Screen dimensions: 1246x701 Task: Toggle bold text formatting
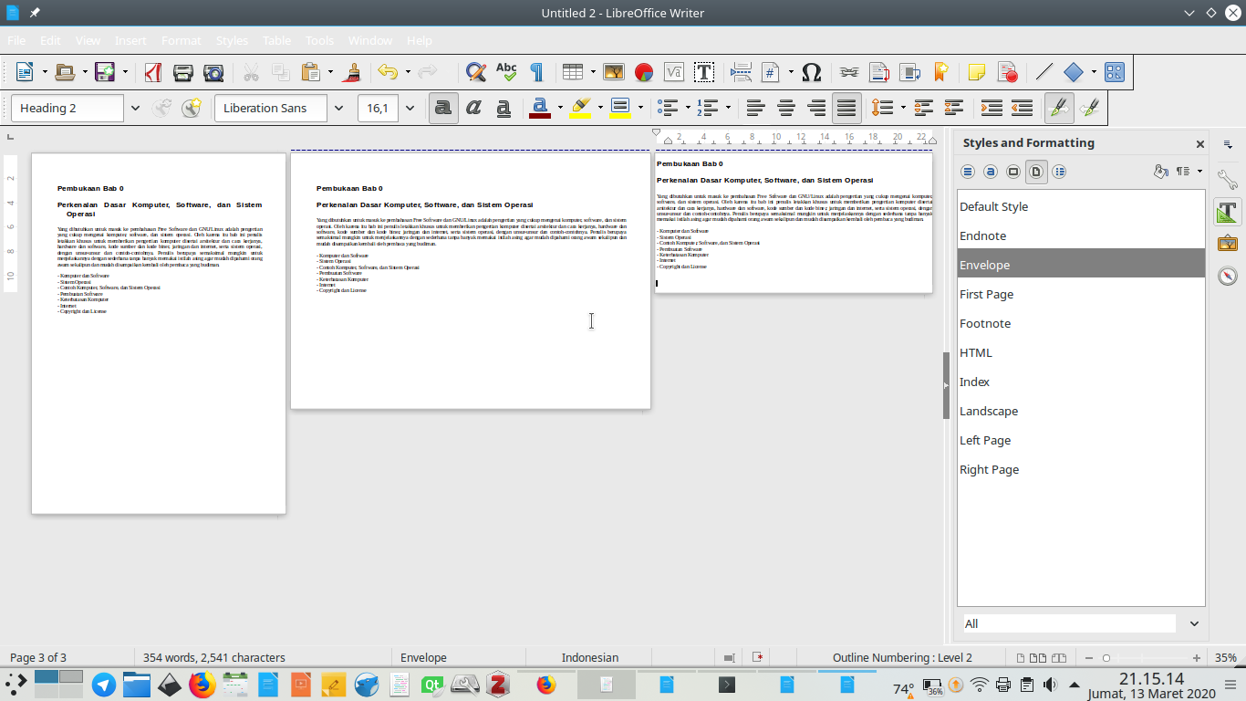click(x=443, y=108)
